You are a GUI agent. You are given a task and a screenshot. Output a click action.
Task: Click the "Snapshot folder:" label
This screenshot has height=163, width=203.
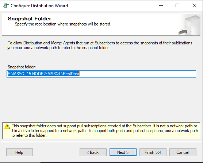click(x=22, y=67)
